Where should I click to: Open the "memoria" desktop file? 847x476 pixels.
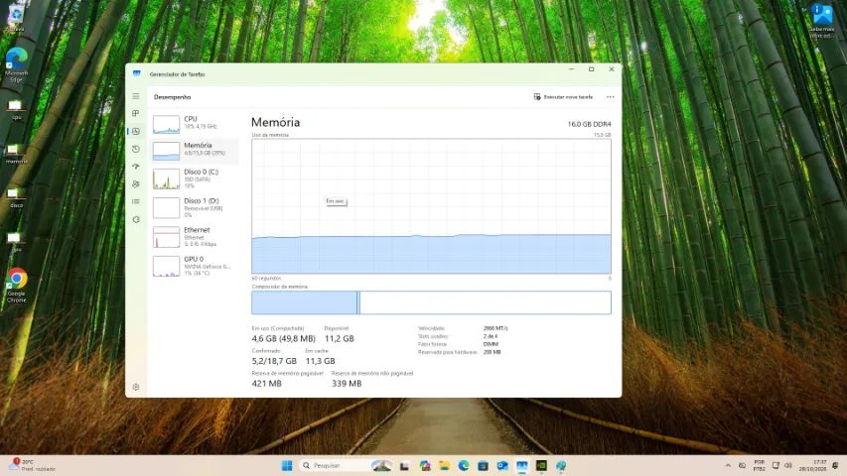pyautogui.click(x=16, y=154)
